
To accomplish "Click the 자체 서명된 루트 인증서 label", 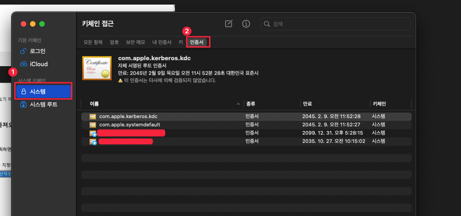I will point(142,66).
